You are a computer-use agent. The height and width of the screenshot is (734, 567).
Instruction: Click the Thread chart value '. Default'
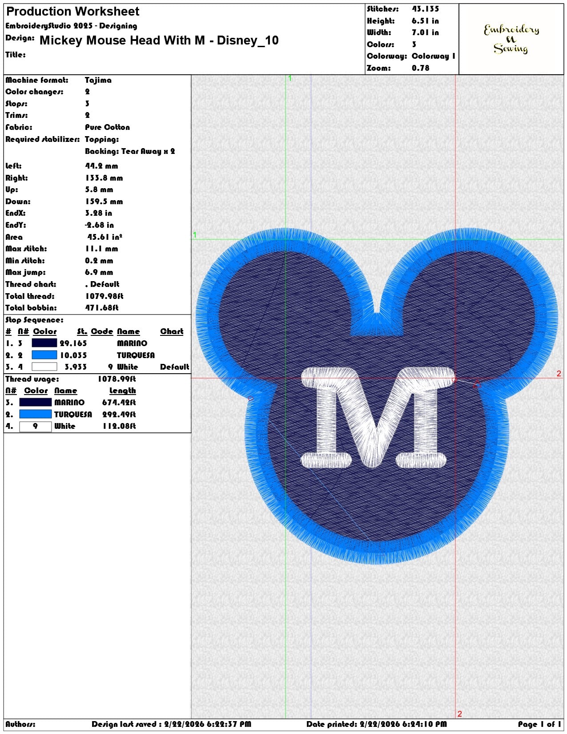point(102,284)
